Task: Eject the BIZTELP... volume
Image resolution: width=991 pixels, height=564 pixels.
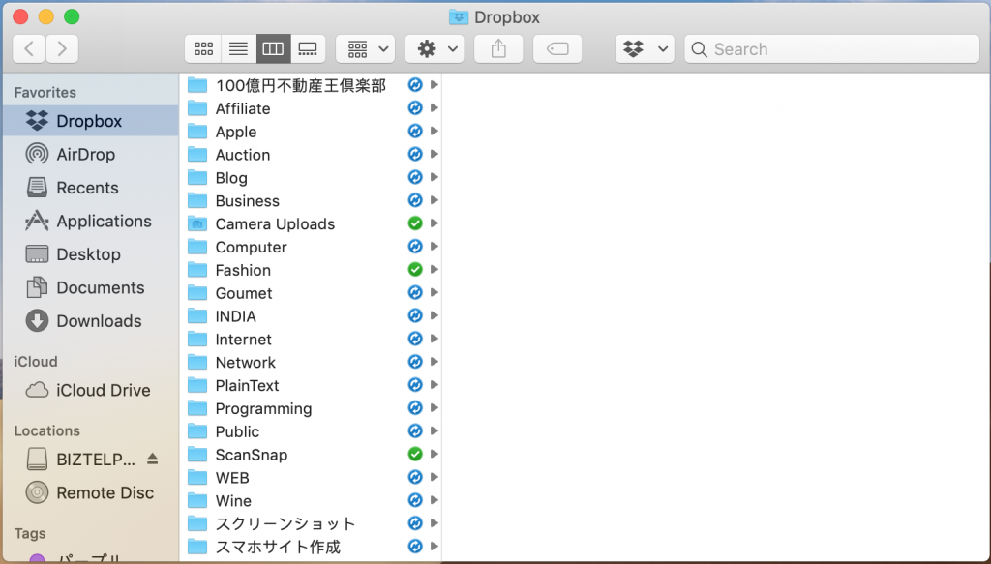Action: coord(152,459)
